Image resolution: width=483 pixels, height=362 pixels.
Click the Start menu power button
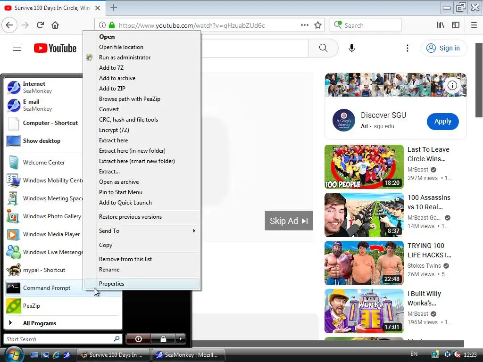tap(138, 339)
